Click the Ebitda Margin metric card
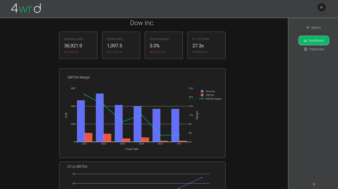Viewport: 338px width, 189px height. click(x=163, y=45)
